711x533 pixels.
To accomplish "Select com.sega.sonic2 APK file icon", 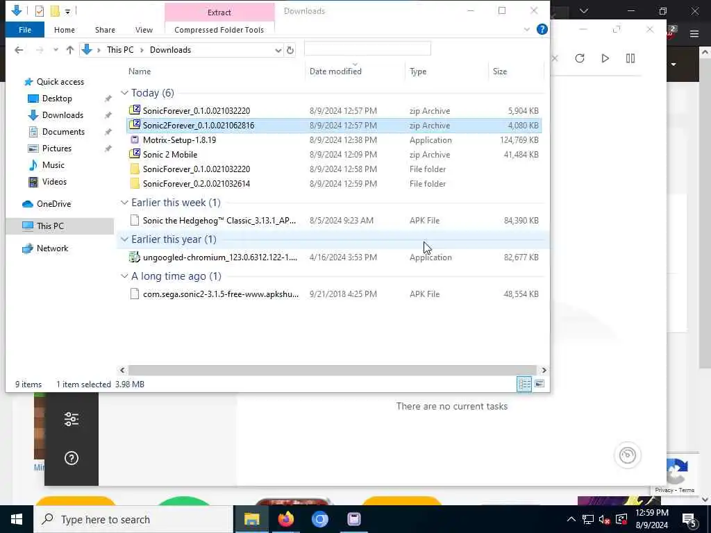I will point(135,294).
